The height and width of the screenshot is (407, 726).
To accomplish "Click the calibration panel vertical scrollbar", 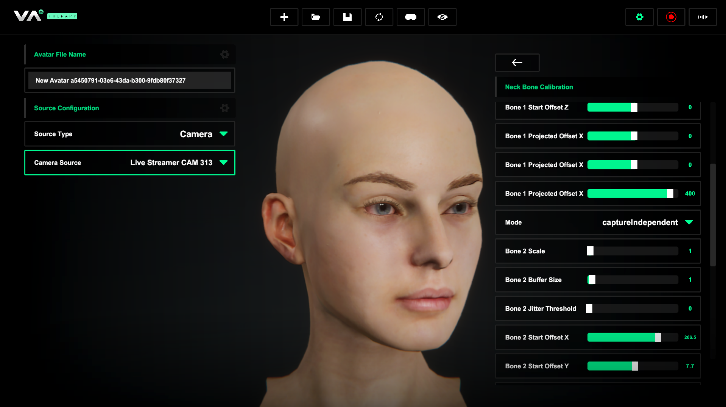I will [713, 215].
